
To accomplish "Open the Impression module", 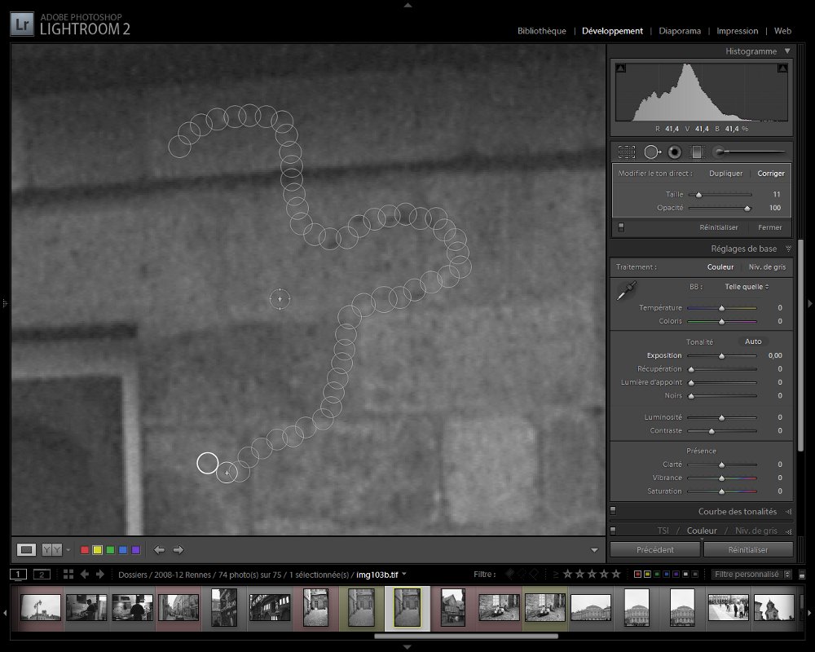I will (737, 31).
